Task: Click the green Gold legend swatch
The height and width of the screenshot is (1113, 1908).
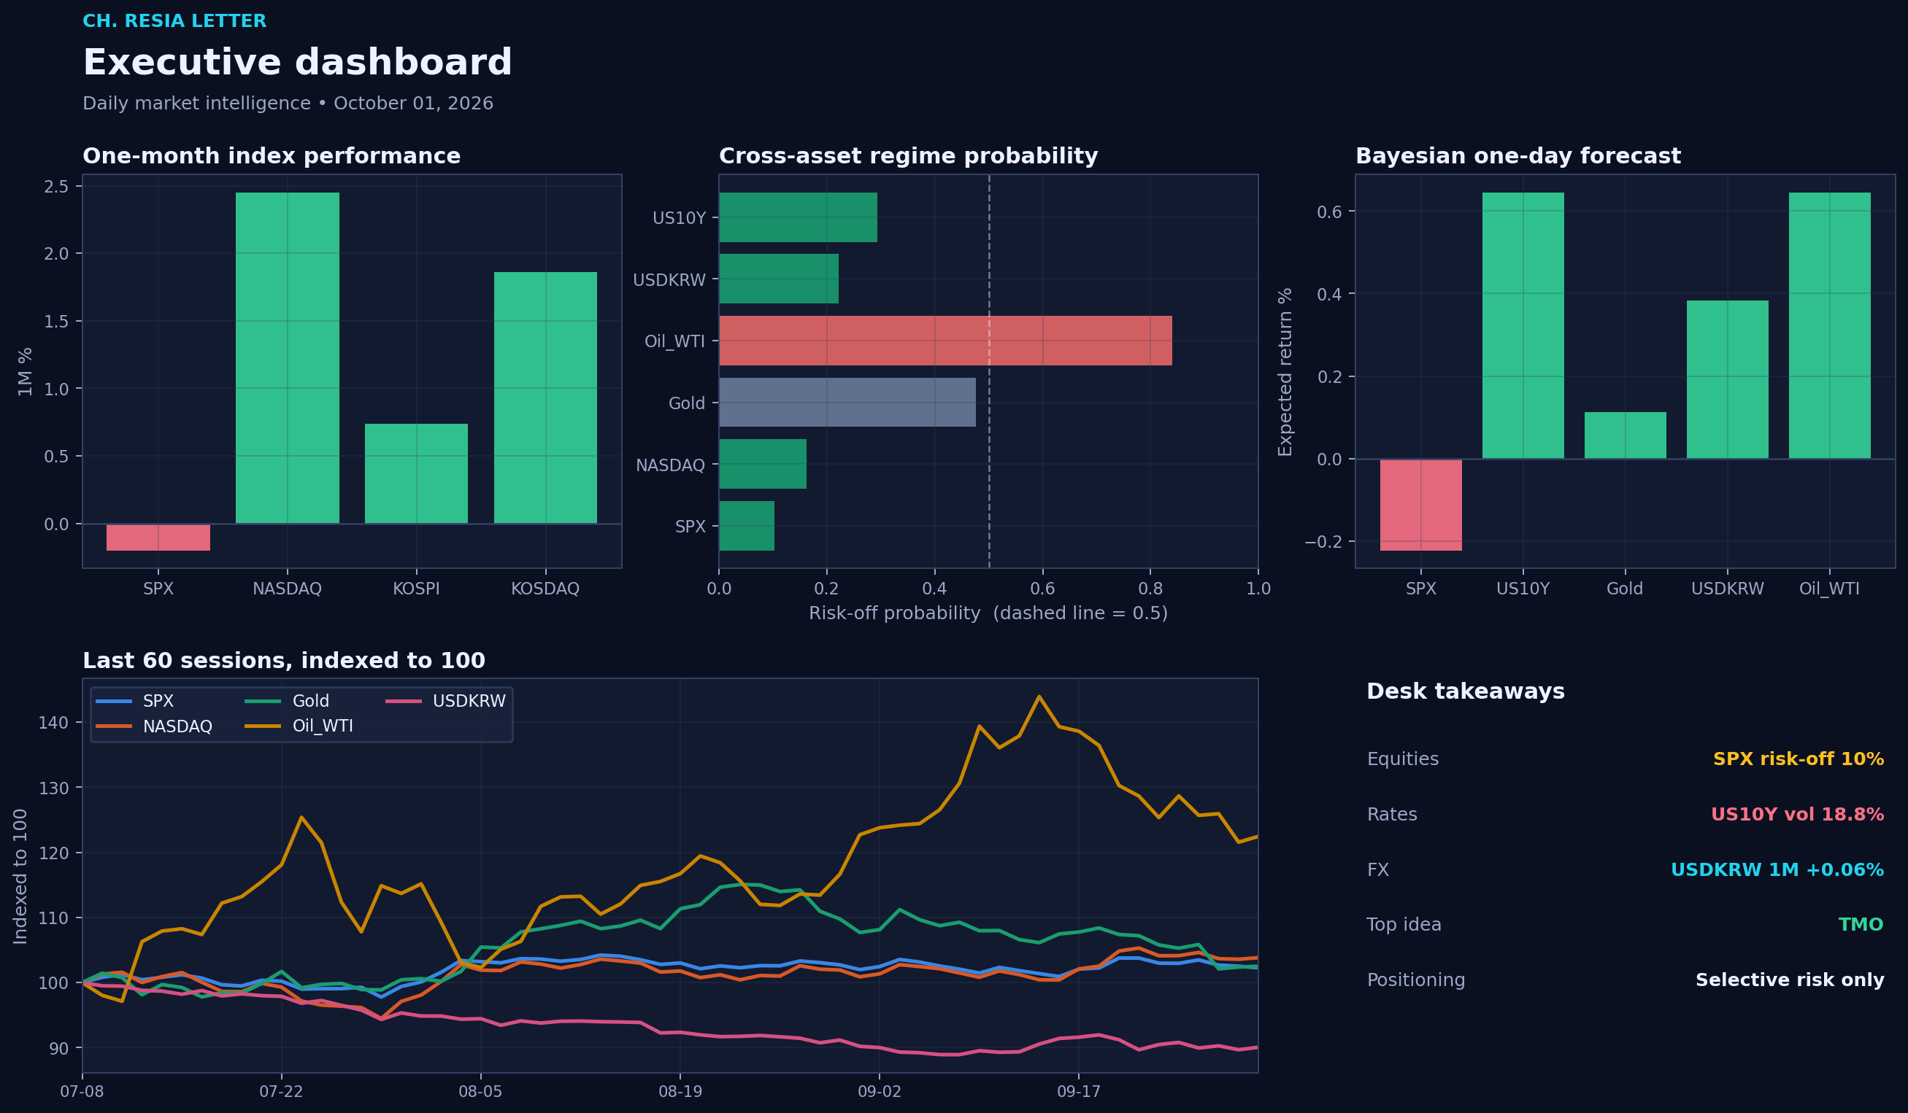Action: [263, 702]
